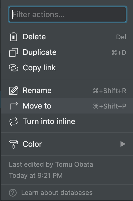Screen dimensions: 133x201
Task: Select the Delete menu entry
Action: 67,37
